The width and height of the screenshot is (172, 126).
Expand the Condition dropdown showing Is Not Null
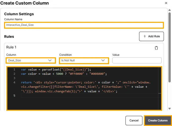tap(83, 60)
